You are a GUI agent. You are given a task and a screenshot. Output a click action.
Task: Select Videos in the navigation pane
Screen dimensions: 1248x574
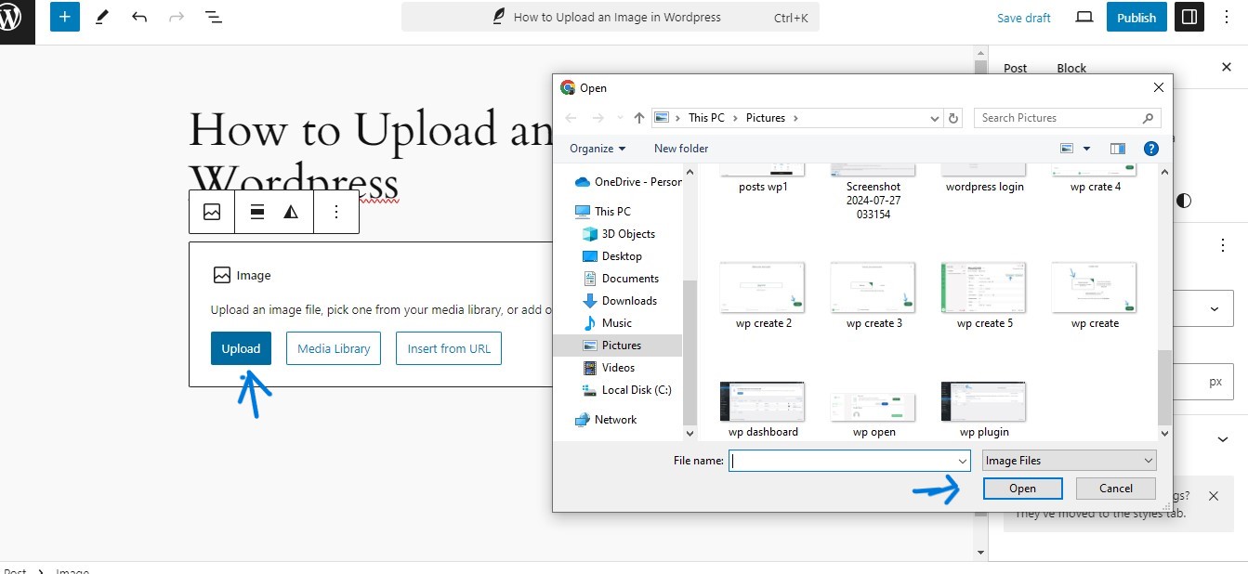coord(610,367)
